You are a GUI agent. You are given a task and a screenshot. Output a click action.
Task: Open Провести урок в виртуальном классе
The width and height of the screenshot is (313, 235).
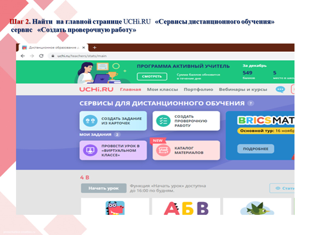pos(113,150)
